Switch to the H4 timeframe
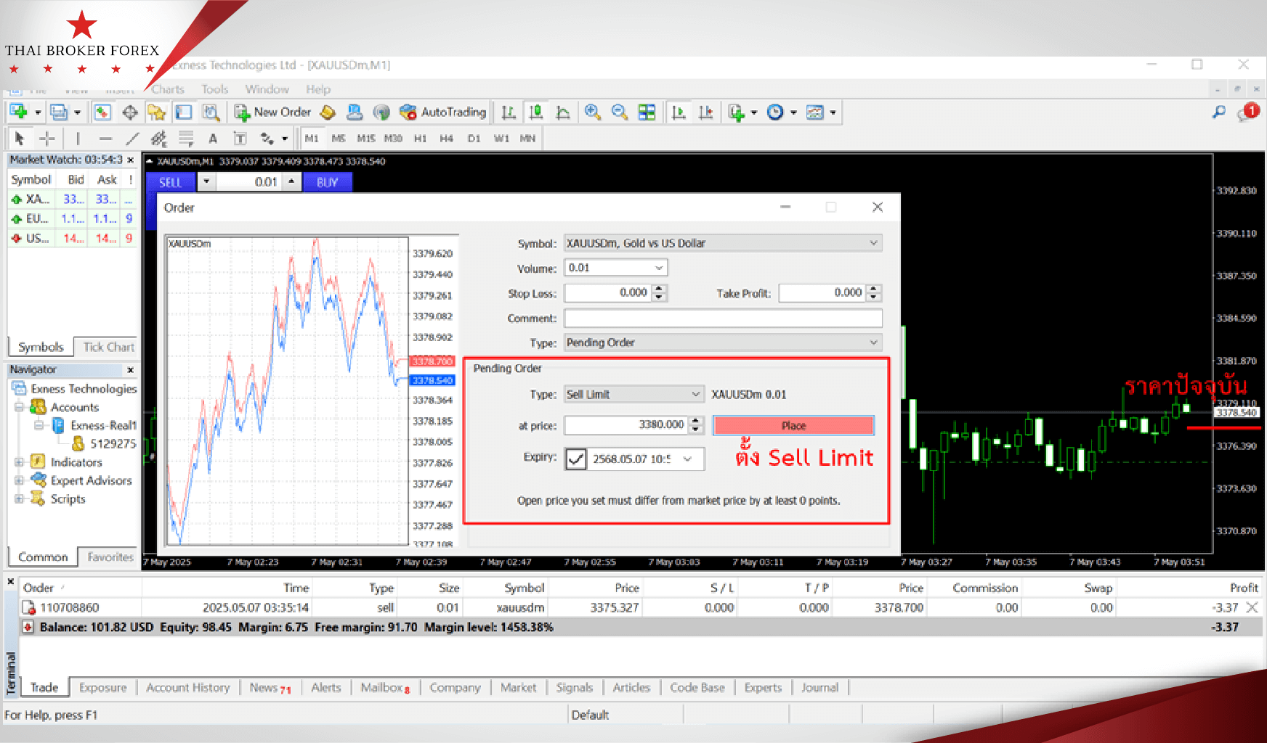Viewport: 1267px width, 743px height. [x=446, y=138]
